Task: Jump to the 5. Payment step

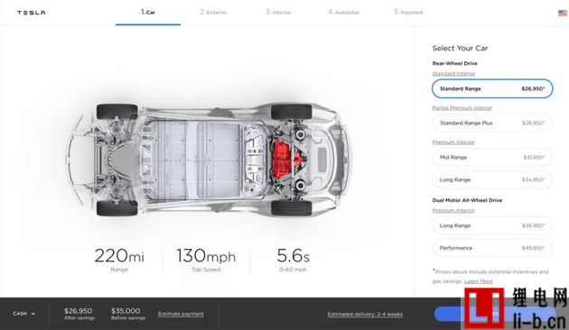Action: point(408,13)
